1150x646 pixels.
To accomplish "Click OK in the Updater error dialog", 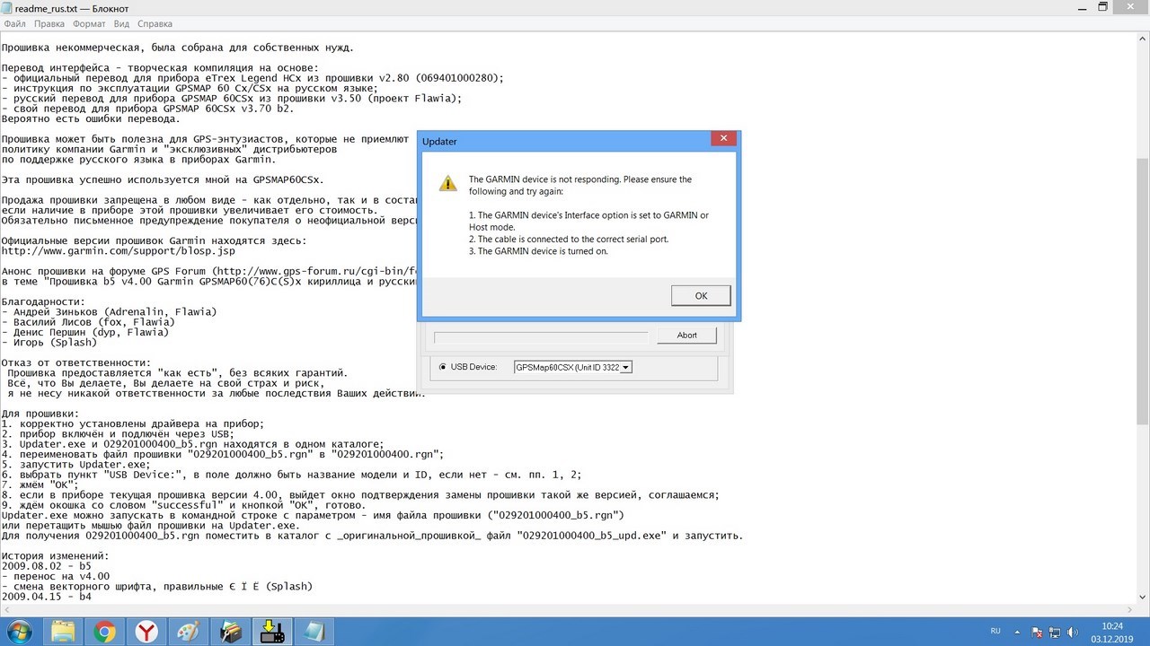I will pos(701,296).
